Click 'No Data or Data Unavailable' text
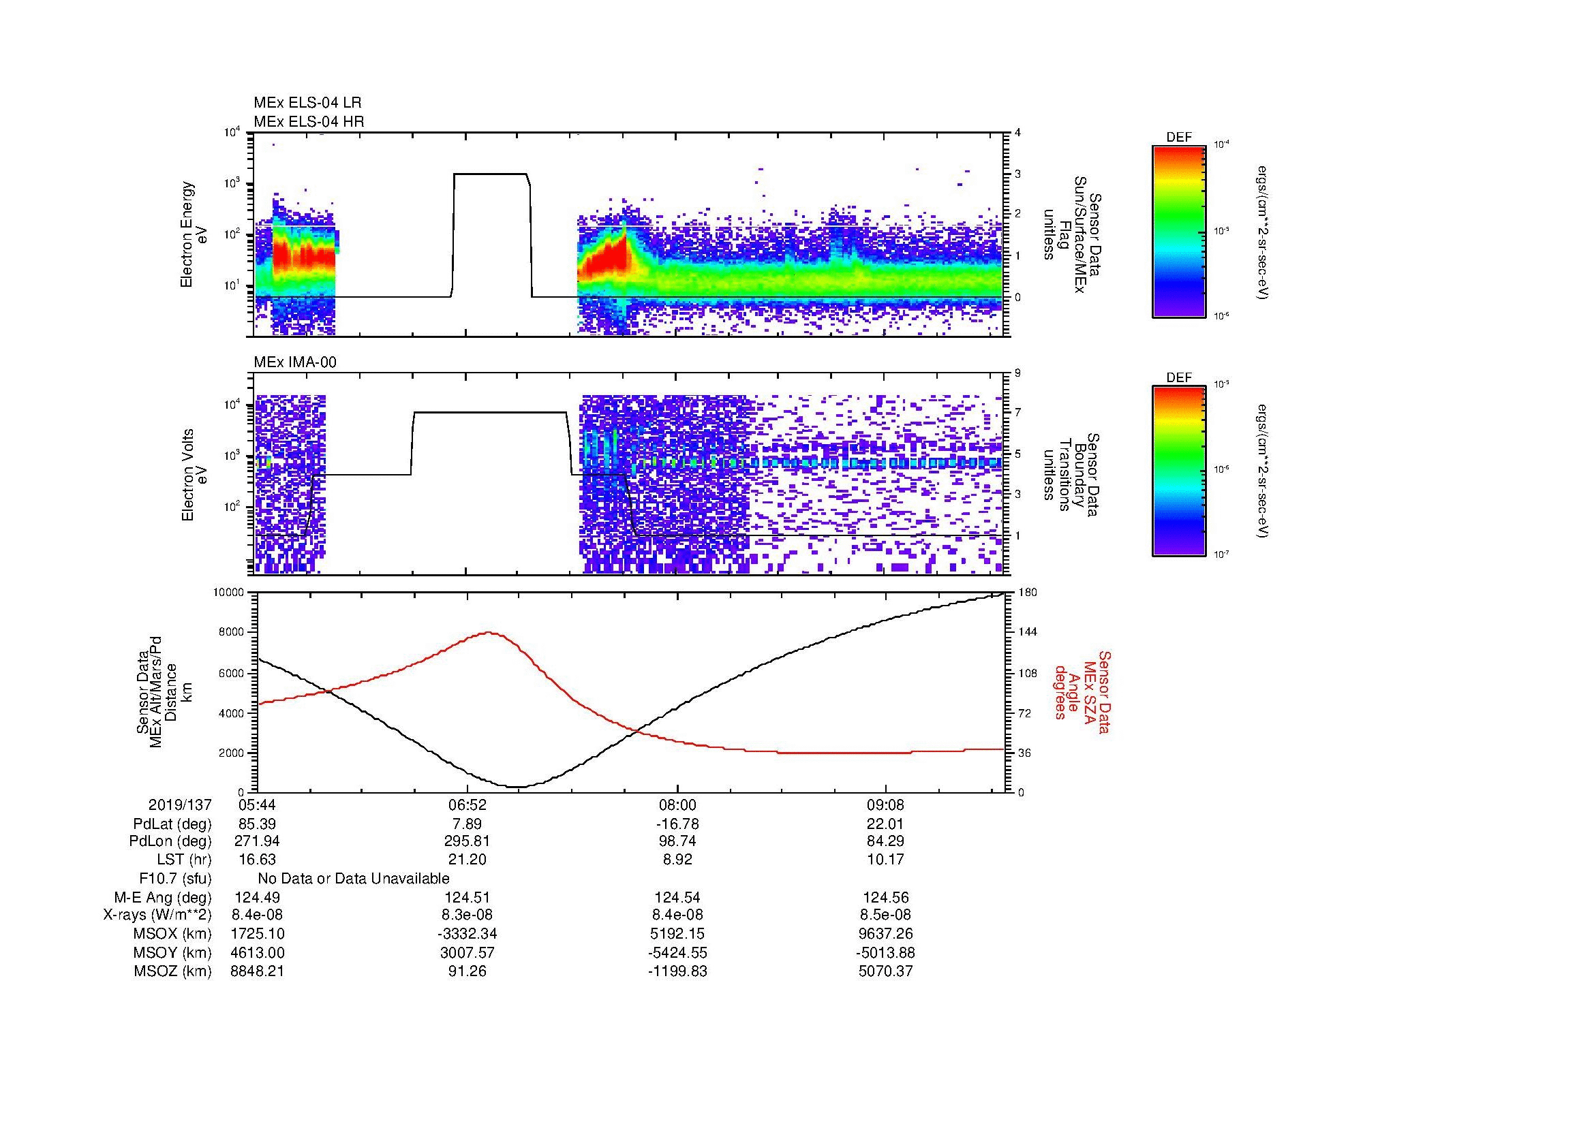Image resolution: width=1594 pixels, height=1126 pixels. [354, 878]
